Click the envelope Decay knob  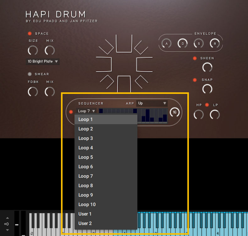pyautogui.click(x=183, y=43)
